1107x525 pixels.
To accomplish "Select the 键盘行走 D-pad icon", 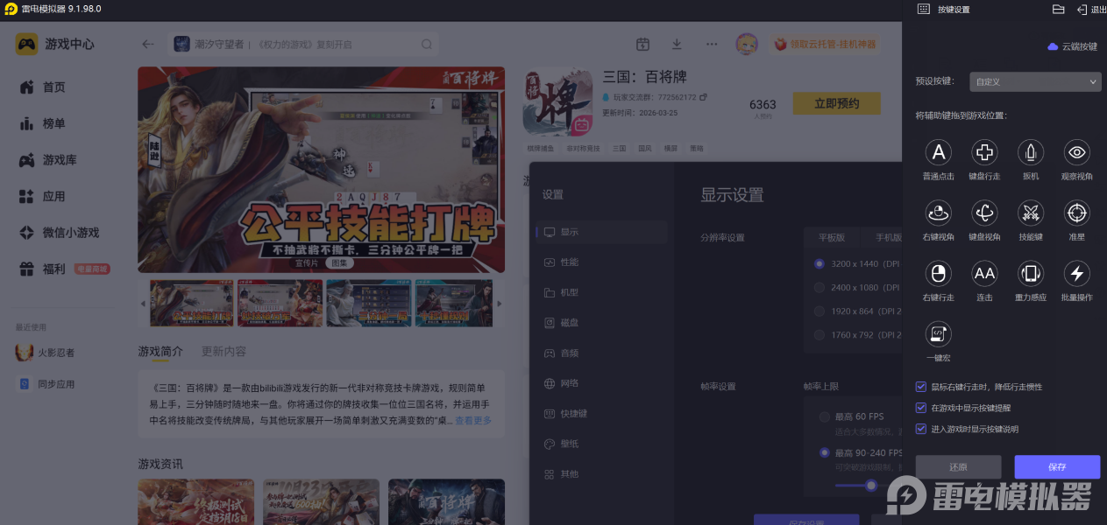I will coord(985,152).
